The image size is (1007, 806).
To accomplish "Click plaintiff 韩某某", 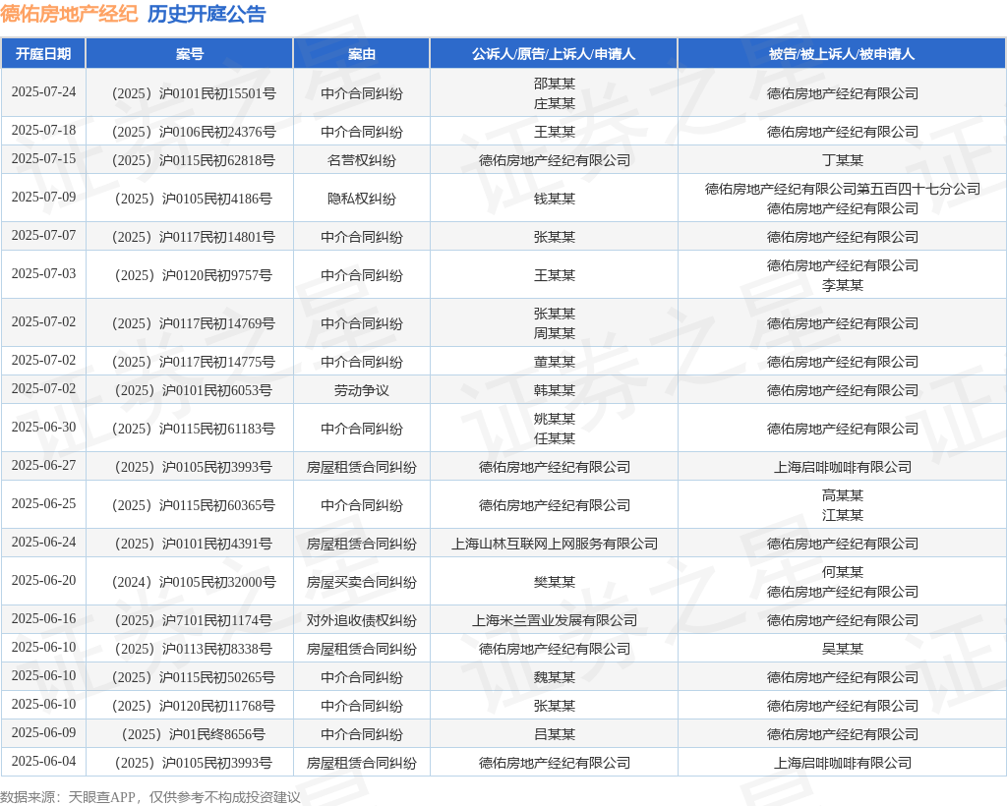I will click(555, 391).
